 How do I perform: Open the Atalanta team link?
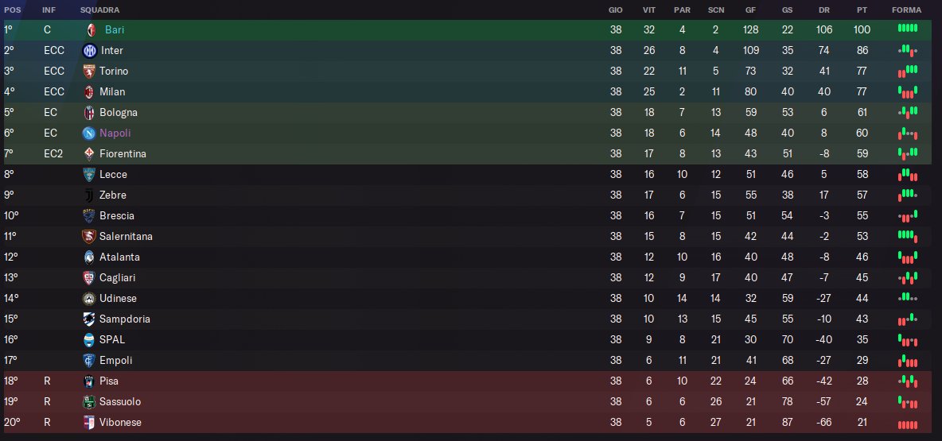tap(119, 257)
